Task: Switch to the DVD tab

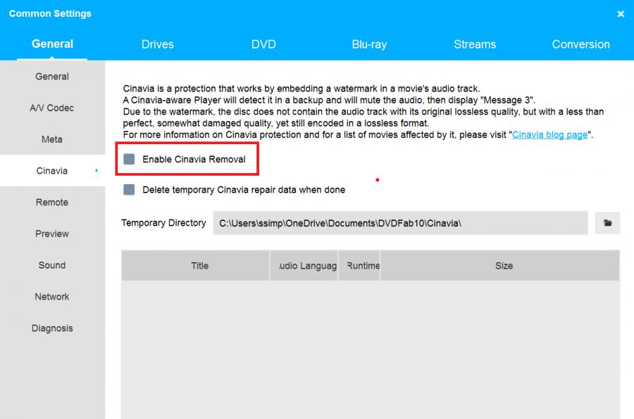Action: [x=263, y=44]
